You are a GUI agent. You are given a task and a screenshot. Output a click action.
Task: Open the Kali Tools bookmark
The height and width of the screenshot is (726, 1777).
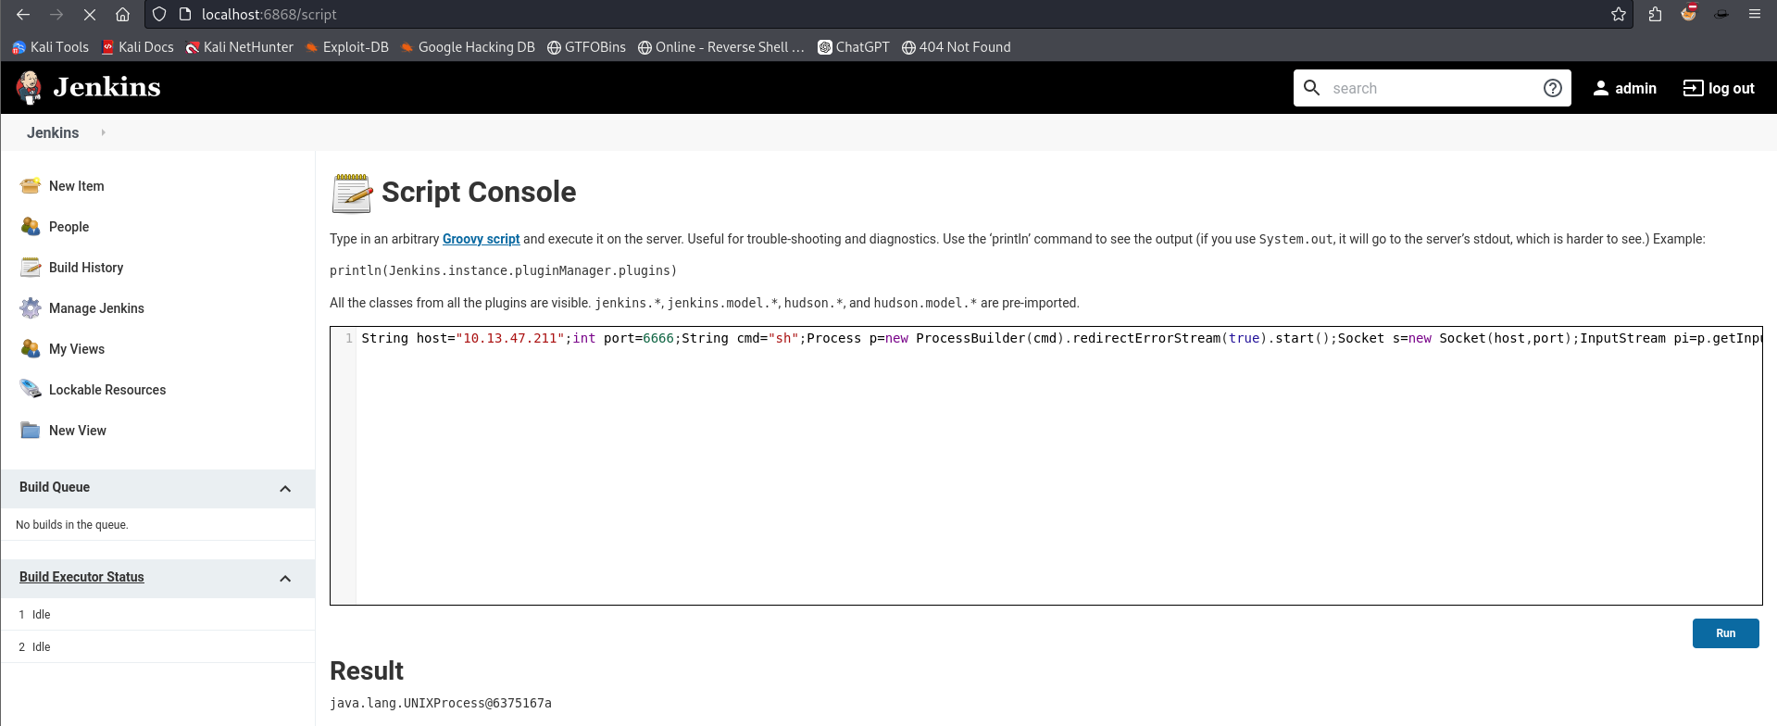click(50, 47)
